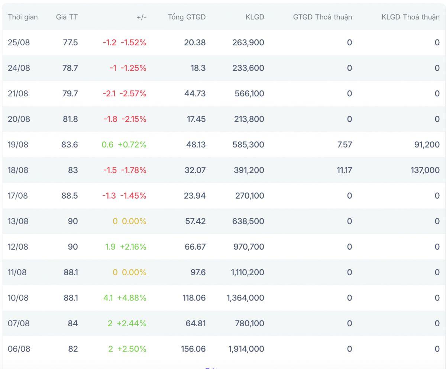The height and width of the screenshot is (369, 446).
Task: Select the date cell "24/08"
Action: pos(19,68)
